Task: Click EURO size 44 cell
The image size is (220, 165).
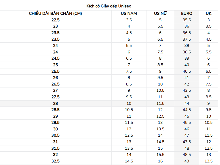Action: (x=187, y=103)
